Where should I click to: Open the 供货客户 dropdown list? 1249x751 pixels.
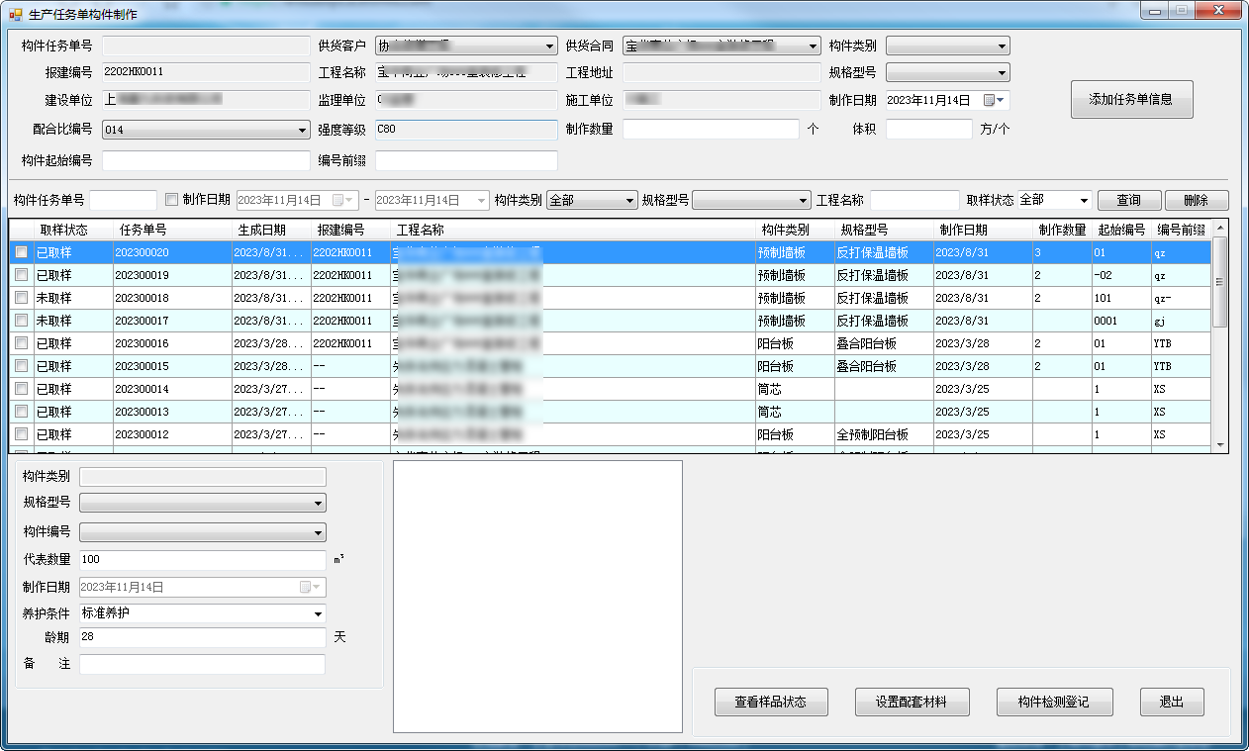pos(550,46)
